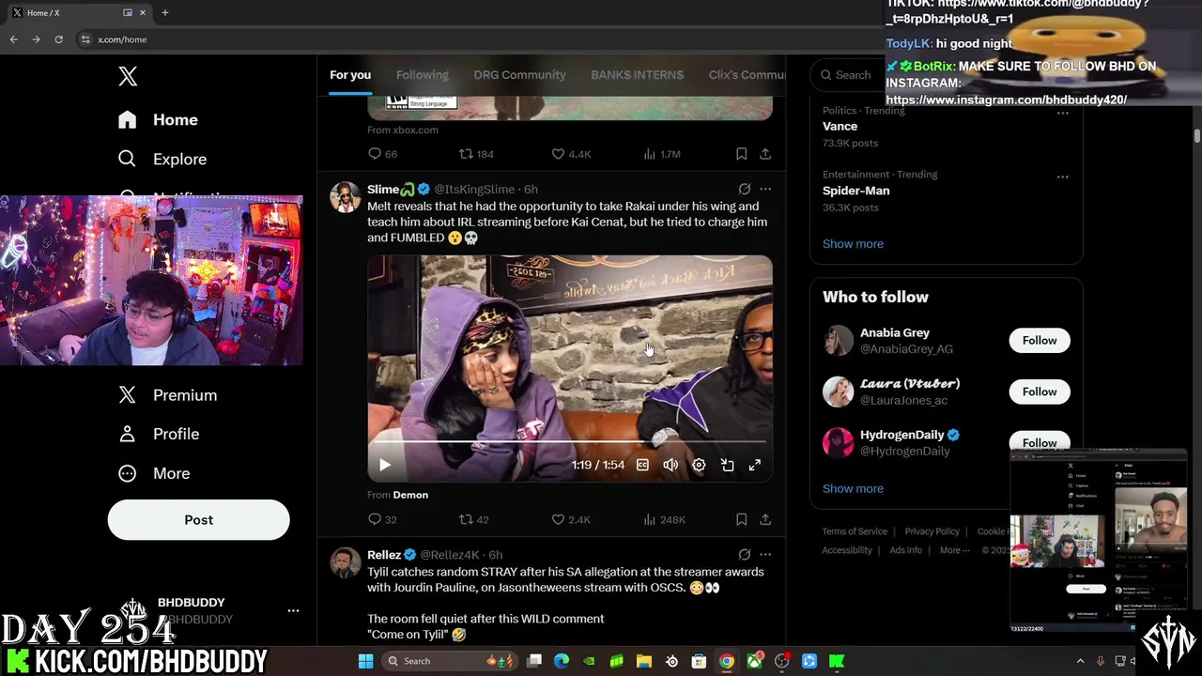Open Rellez's profile avatar
This screenshot has height=676, width=1202.
[x=345, y=562]
